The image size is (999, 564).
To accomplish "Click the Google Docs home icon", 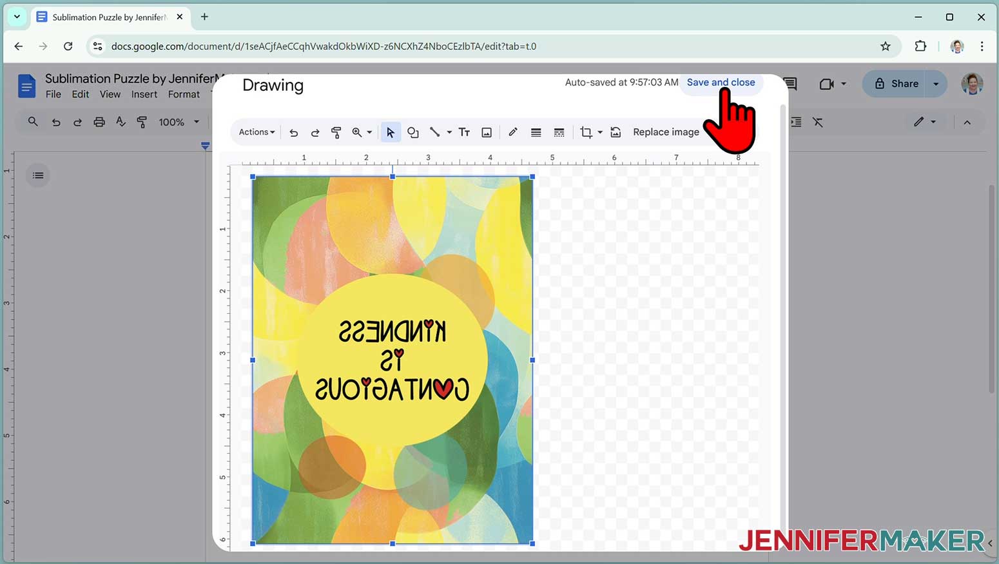I will coord(26,86).
